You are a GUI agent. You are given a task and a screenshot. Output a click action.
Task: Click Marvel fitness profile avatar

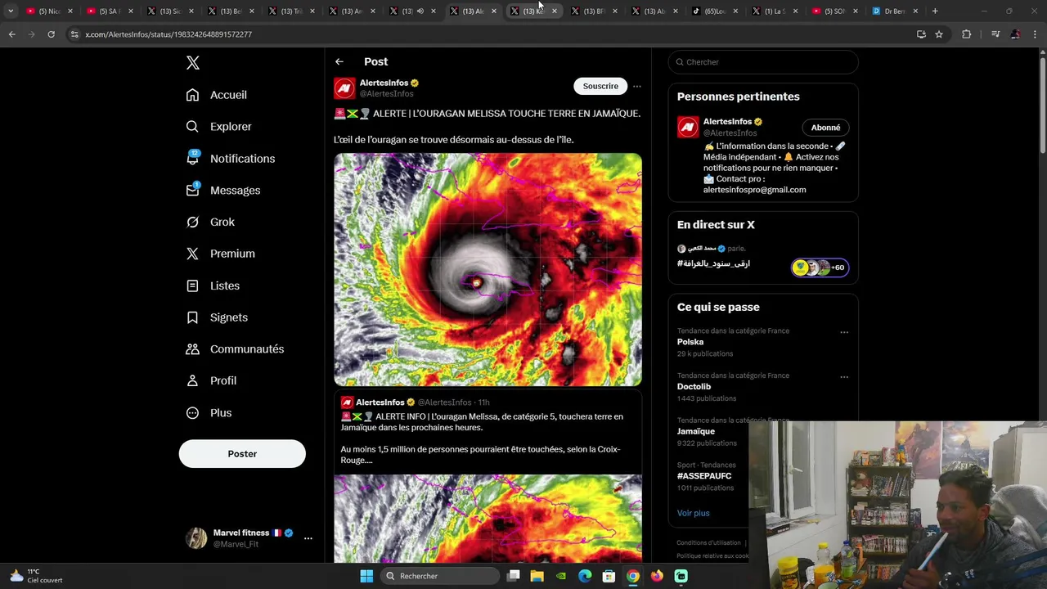(x=196, y=538)
